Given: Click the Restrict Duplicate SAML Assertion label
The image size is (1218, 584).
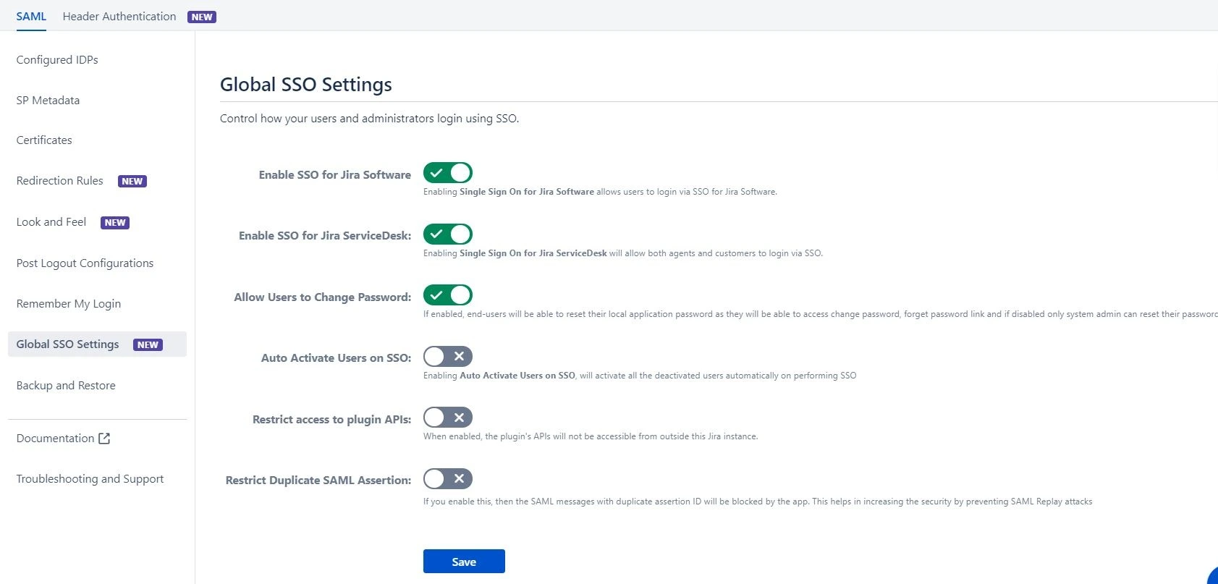Looking at the screenshot, I should [318, 481].
